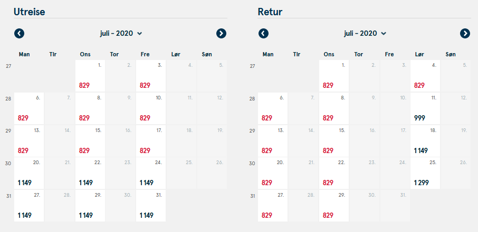Viewport: 478px width, 232px height.
Task: Select July 22 in Retur calendar
Action: pos(334,173)
